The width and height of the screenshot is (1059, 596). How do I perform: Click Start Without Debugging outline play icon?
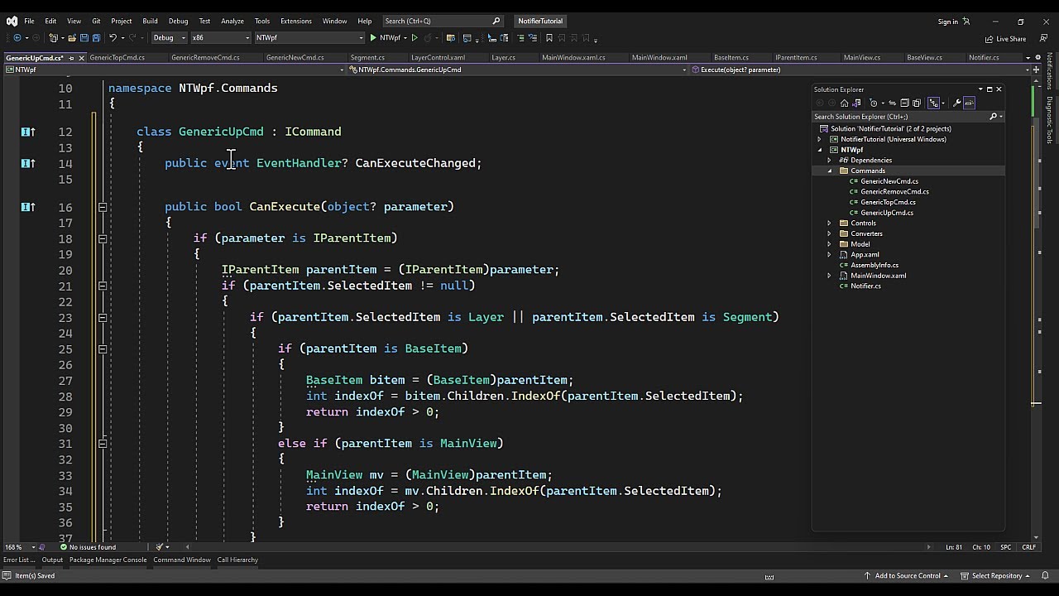point(414,37)
